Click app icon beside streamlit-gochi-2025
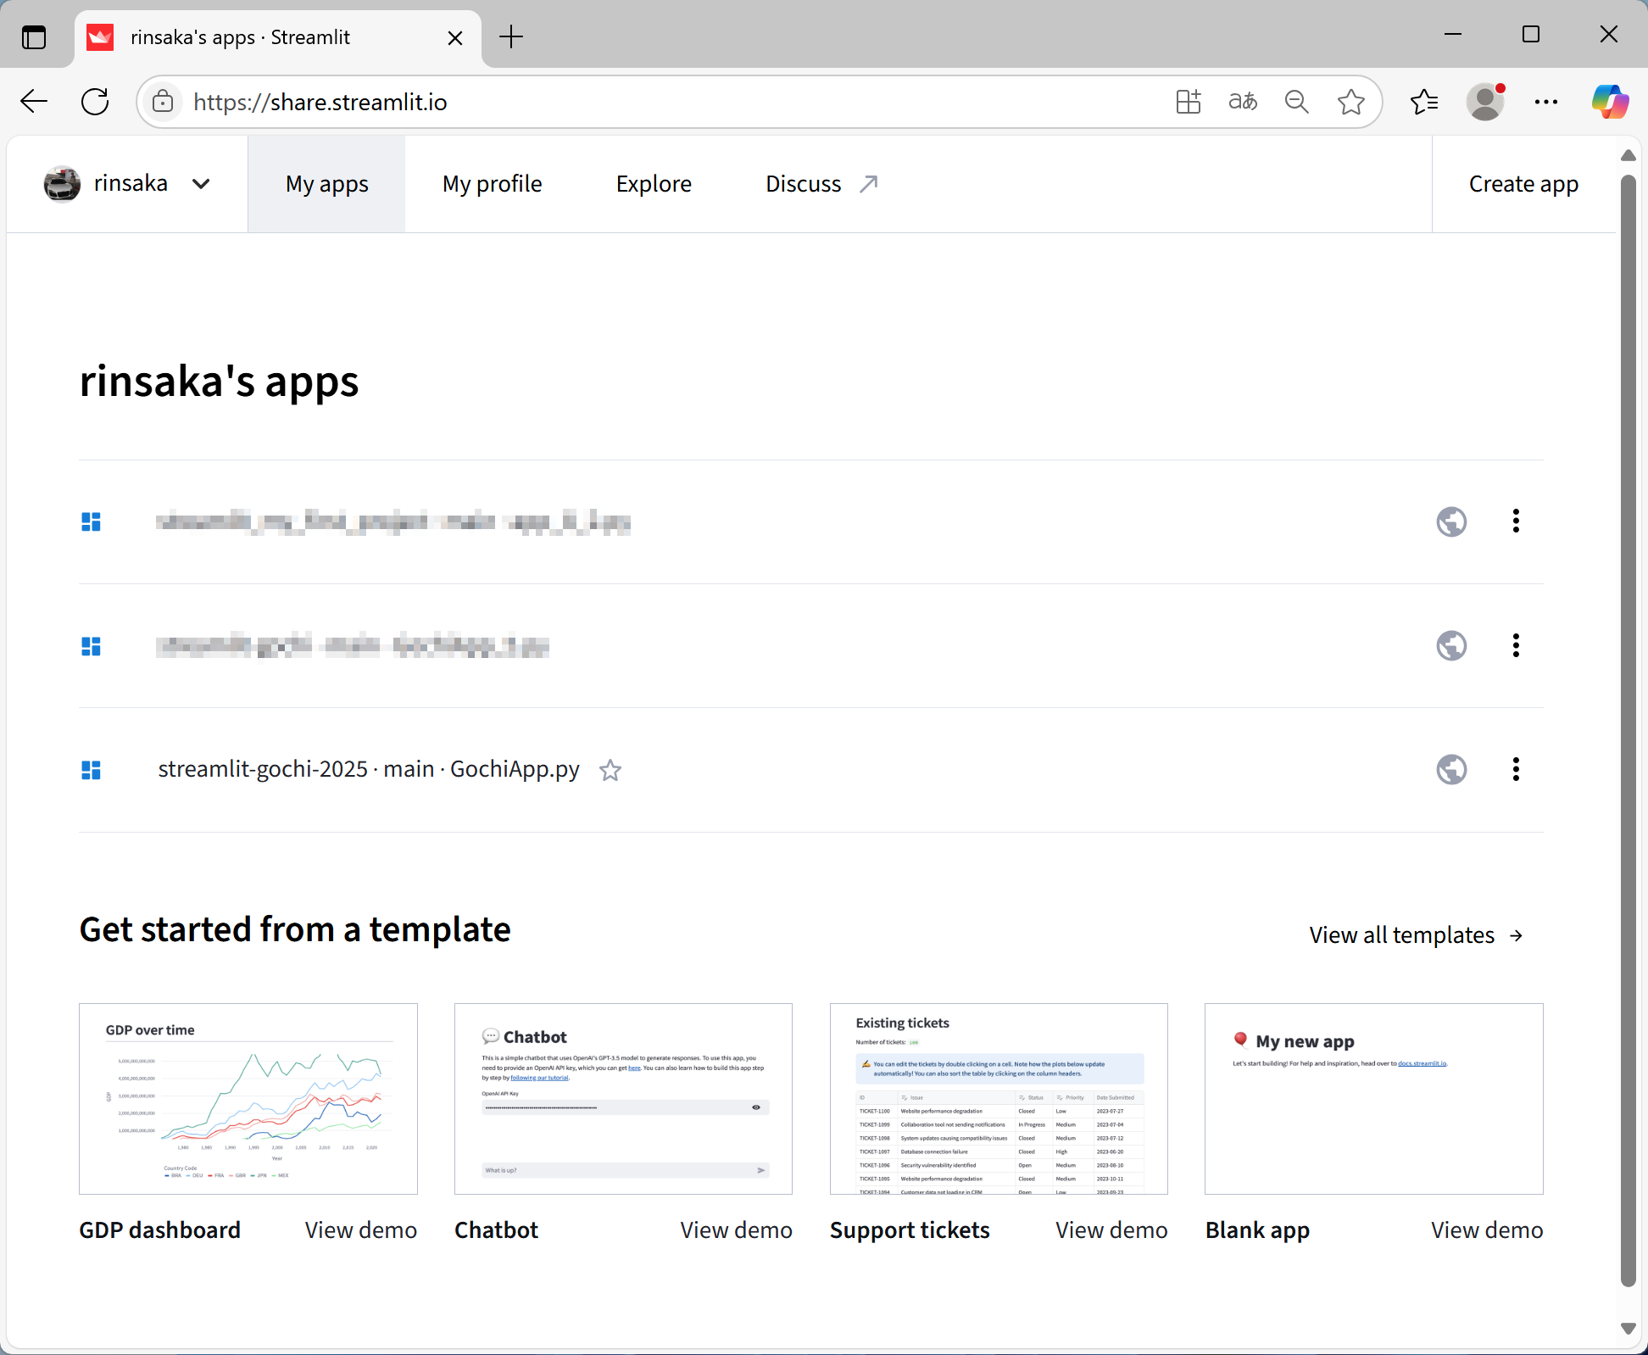 pyautogui.click(x=91, y=770)
